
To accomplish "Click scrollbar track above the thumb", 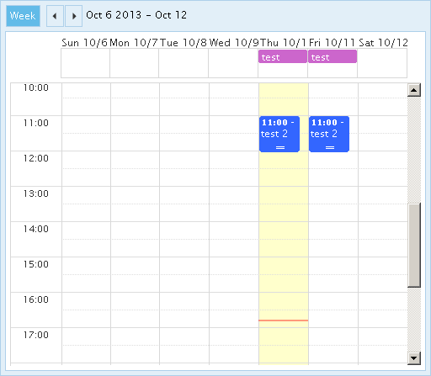I will pyautogui.click(x=414, y=150).
